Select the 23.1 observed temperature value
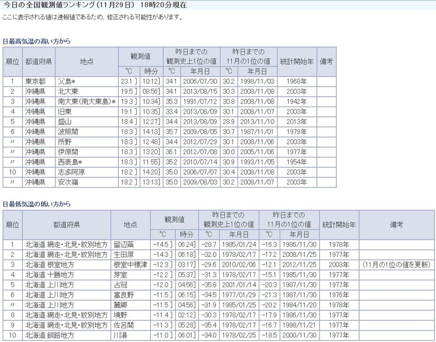436x342 pixels. point(127,81)
